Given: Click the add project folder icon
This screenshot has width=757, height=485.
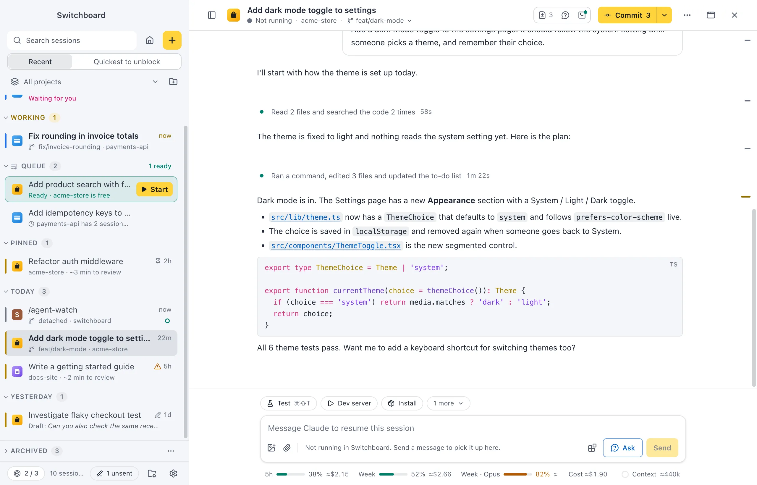Looking at the screenshot, I should tap(173, 82).
